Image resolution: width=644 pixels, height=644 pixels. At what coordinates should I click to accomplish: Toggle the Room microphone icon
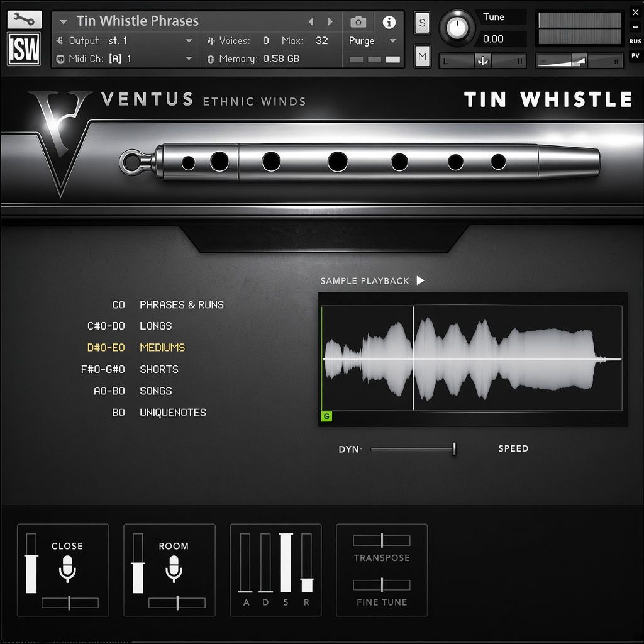pyautogui.click(x=174, y=569)
